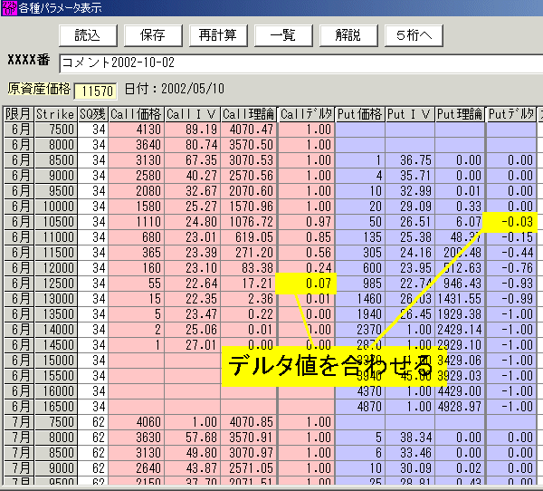Click Call price cell 2640
The width and height of the screenshot is (543, 491).
[136, 468]
